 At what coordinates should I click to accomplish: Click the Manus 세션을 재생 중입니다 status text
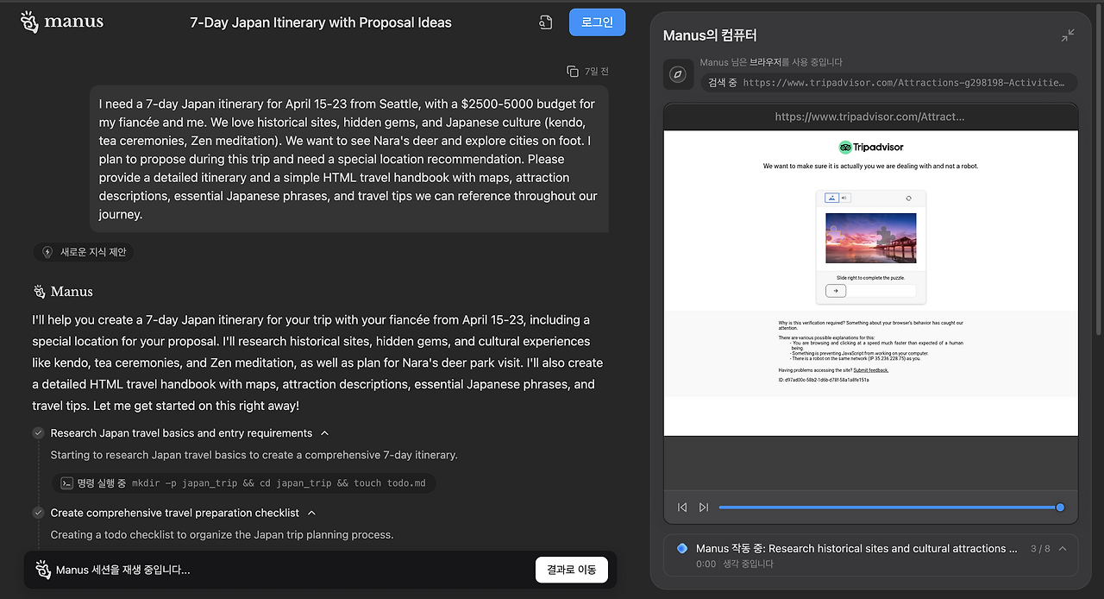pyautogui.click(x=123, y=570)
